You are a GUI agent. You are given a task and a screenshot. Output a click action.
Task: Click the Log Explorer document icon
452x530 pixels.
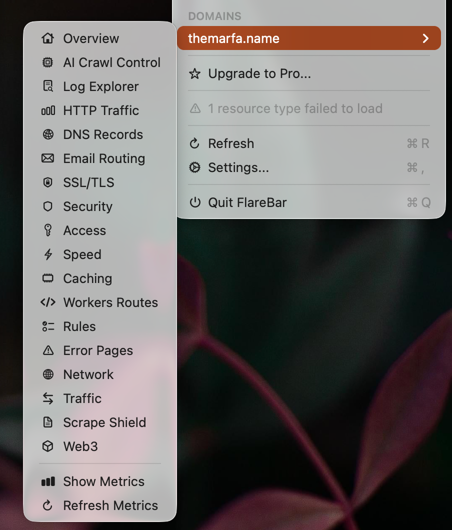tap(48, 86)
